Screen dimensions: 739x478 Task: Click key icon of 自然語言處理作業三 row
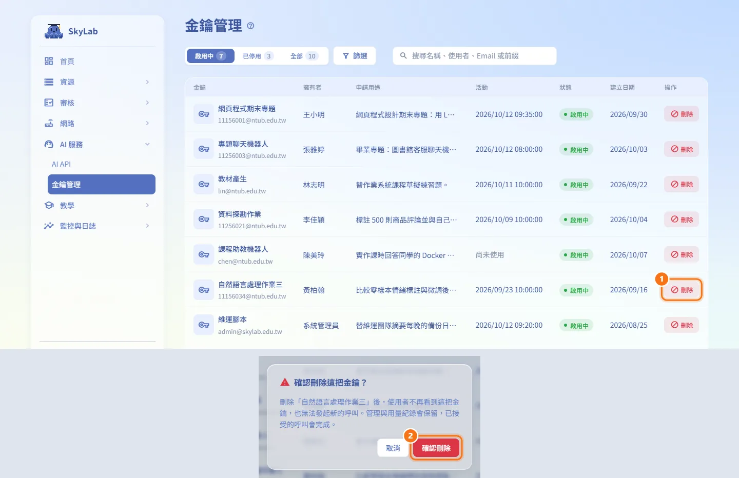pos(204,290)
